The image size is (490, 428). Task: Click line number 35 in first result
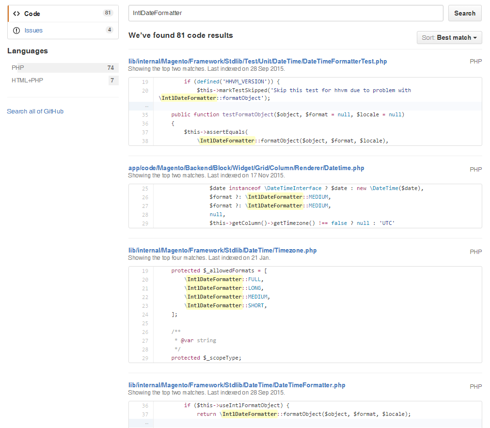point(145,115)
